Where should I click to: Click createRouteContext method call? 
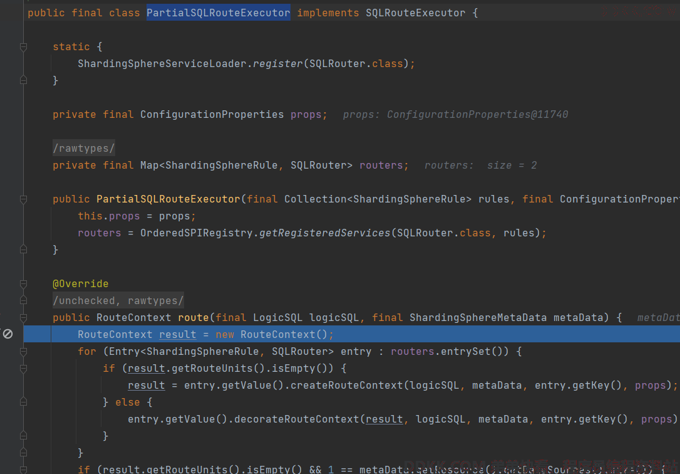click(346, 386)
